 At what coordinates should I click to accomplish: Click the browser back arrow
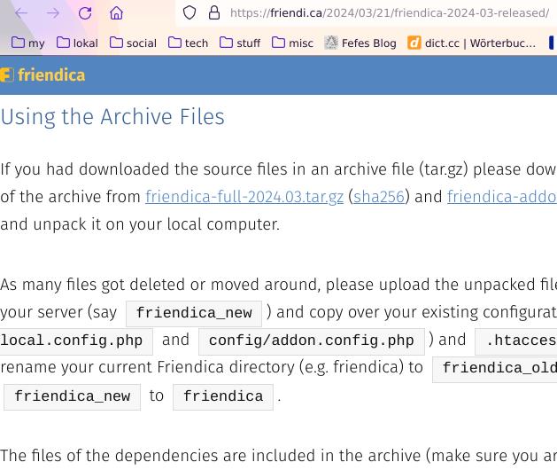tap(21, 13)
